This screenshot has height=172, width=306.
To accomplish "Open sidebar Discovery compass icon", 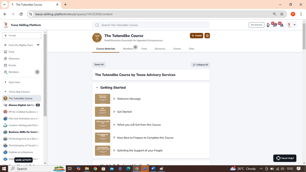I will tap(5, 58).
